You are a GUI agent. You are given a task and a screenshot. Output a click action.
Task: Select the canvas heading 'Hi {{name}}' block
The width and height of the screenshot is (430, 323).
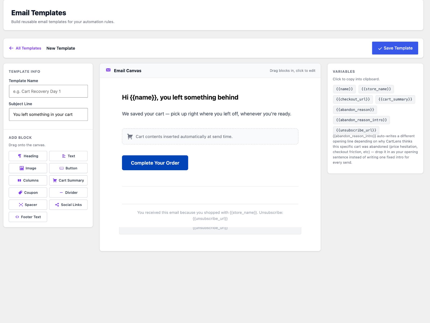tap(180, 97)
